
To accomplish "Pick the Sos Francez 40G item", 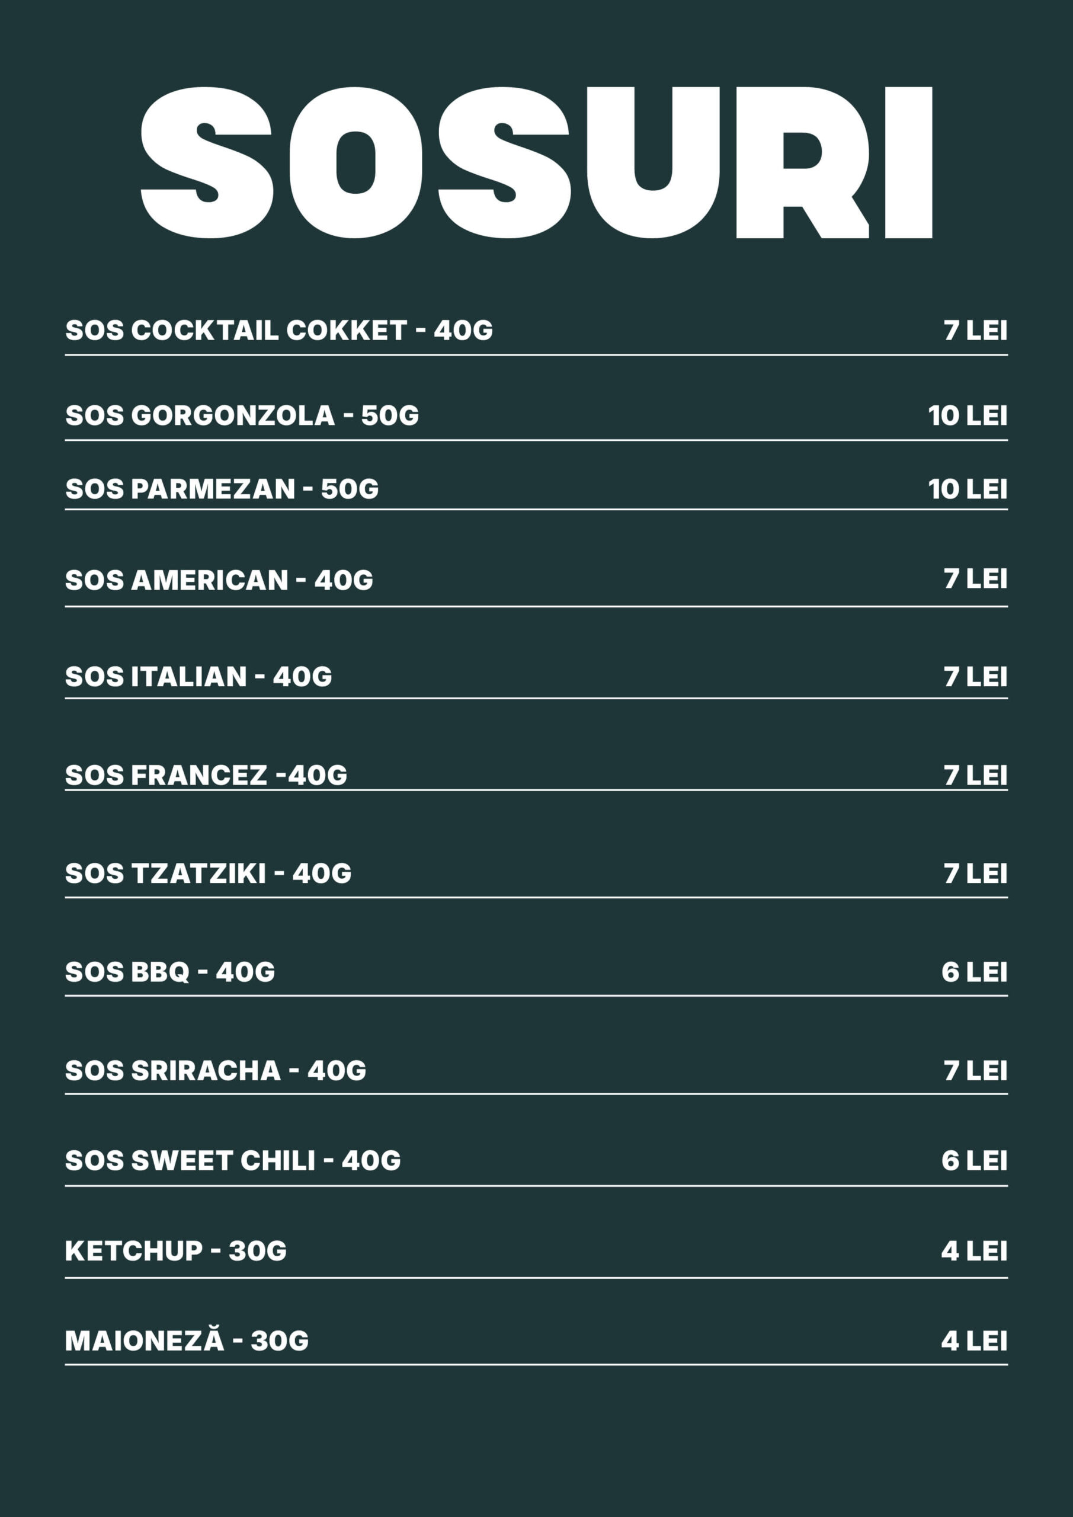I will click(206, 775).
